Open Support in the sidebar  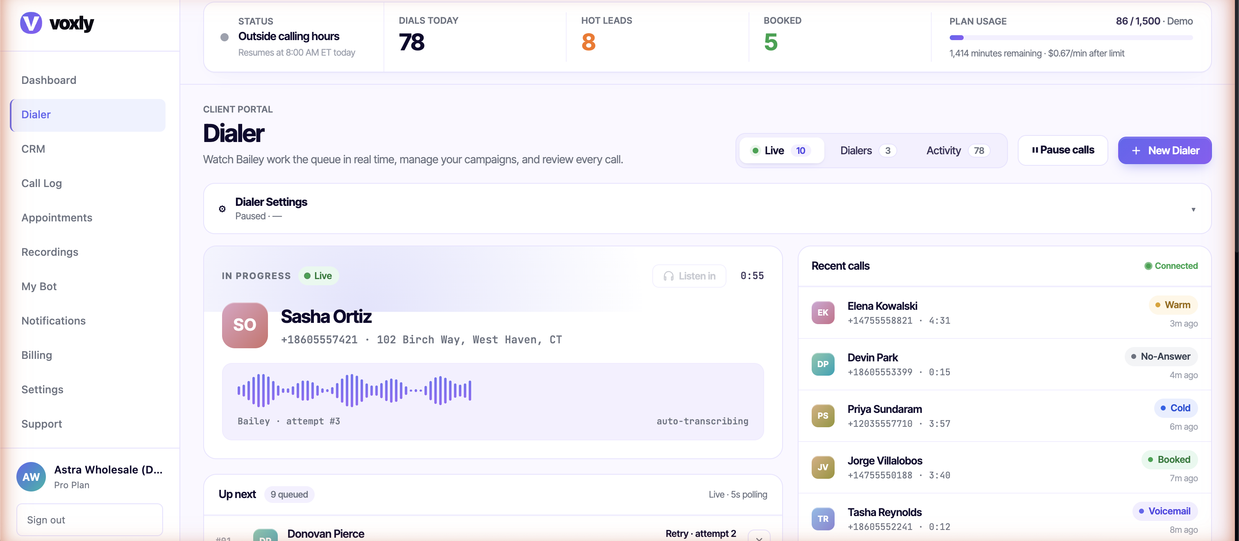[x=88, y=424]
